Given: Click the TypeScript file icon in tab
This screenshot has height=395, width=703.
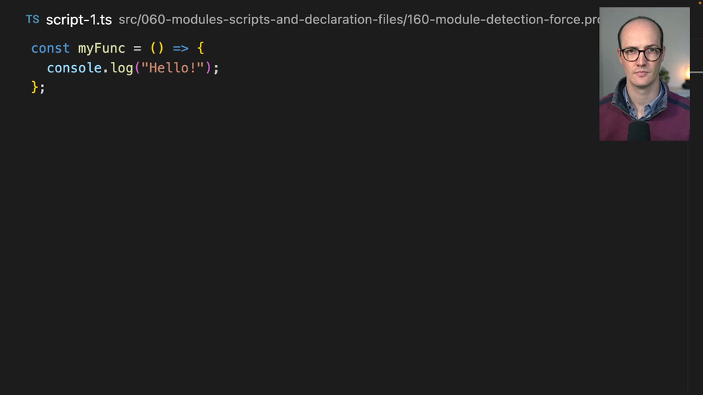Looking at the screenshot, I should (x=32, y=20).
